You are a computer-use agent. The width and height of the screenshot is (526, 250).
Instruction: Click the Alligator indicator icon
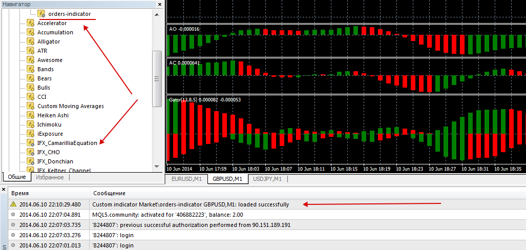(31, 41)
